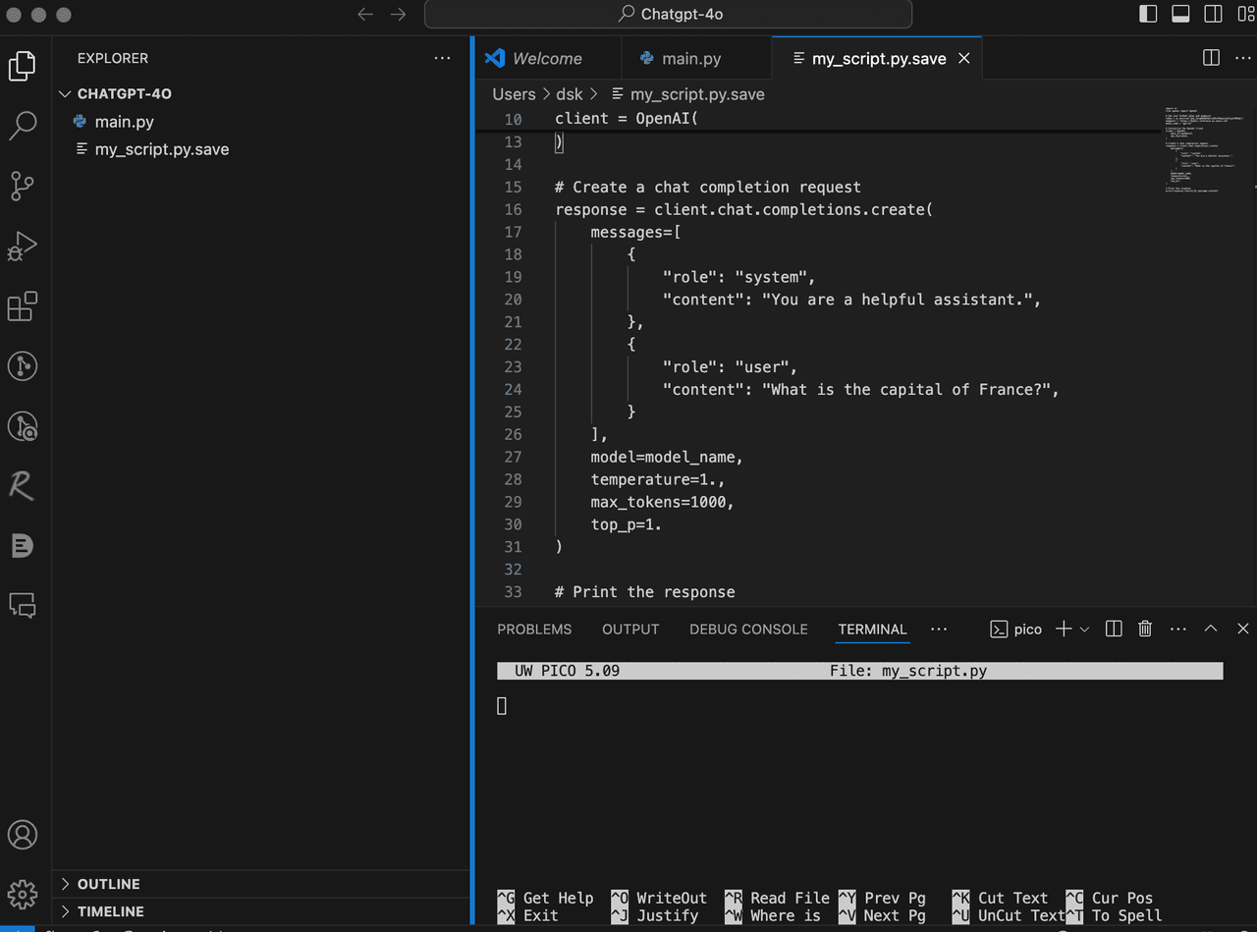Screen dimensions: 1257x932
Task: Click the Chatgpt-4o command center search box
Action: click(669, 14)
